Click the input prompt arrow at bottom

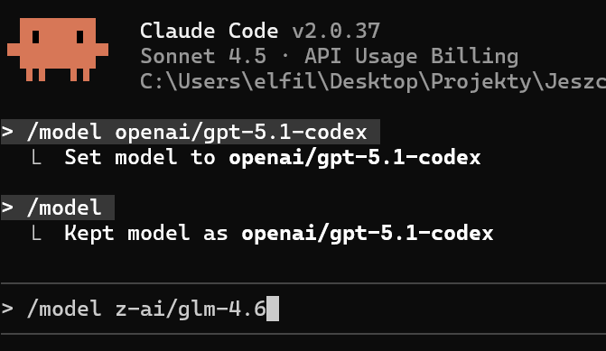[7, 308]
